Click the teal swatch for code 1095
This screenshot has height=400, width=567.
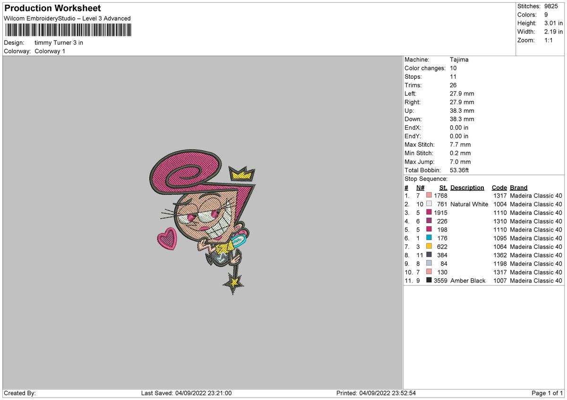pyautogui.click(x=429, y=238)
